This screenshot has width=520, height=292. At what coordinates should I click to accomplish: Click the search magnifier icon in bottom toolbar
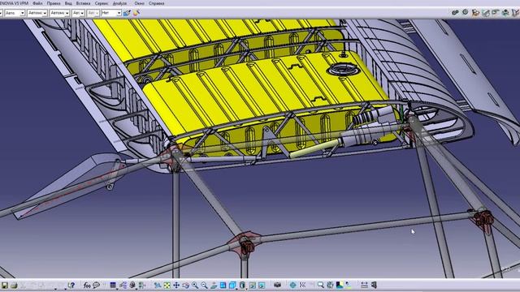pyautogui.click(x=320, y=285)
